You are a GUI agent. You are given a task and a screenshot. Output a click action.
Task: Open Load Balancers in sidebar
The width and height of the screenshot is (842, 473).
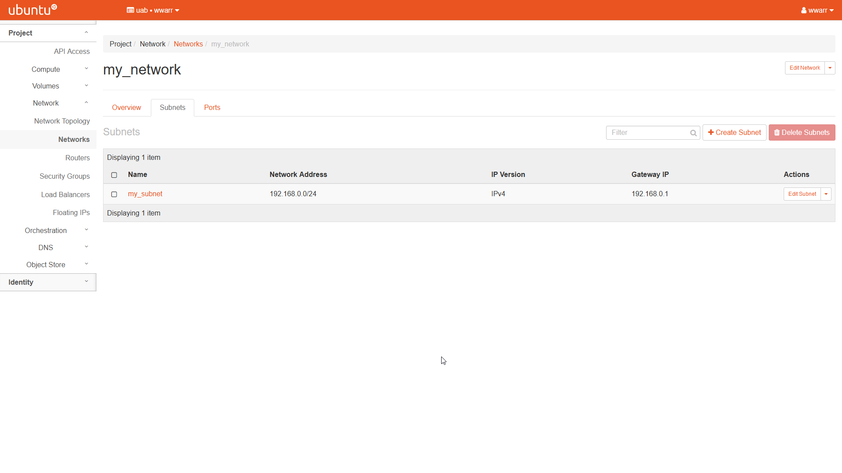pyautogui.click(x=65, y=194)
